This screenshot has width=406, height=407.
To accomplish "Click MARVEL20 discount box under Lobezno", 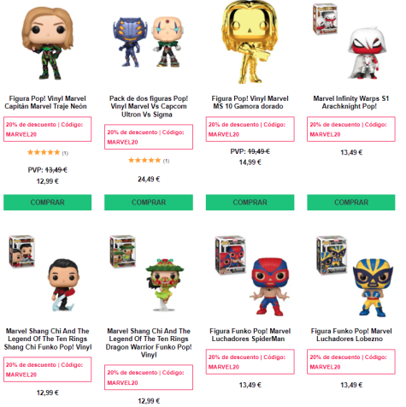I will click(x=351, y=362).
